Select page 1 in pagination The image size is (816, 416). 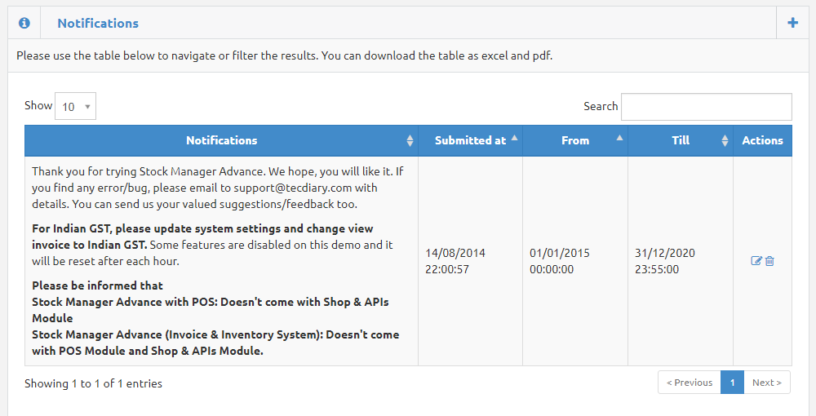(732, 383)
